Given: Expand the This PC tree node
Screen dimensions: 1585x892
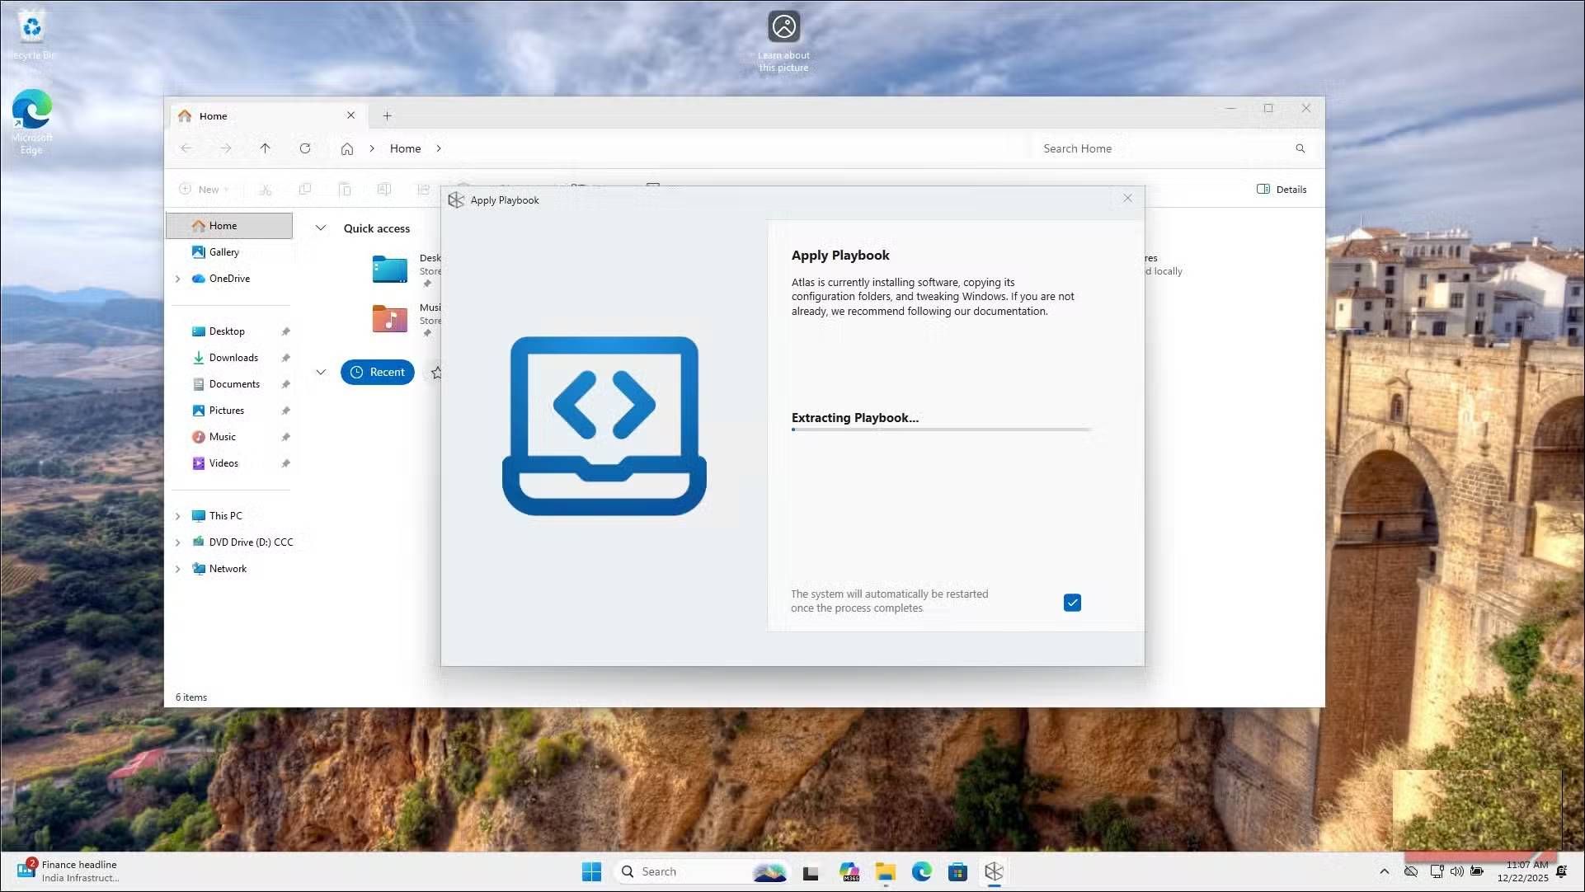Looking at the screenshot, I should tap(177, 516).
